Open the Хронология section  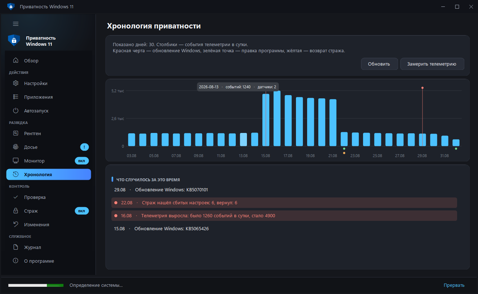point(49,174)
